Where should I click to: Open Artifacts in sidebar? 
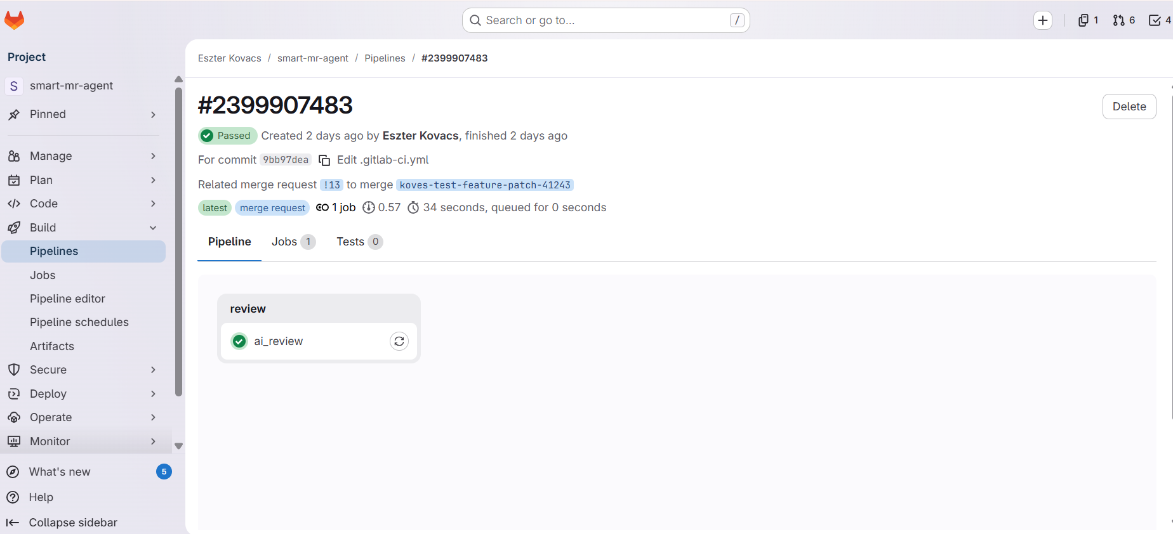click(84, 346)
